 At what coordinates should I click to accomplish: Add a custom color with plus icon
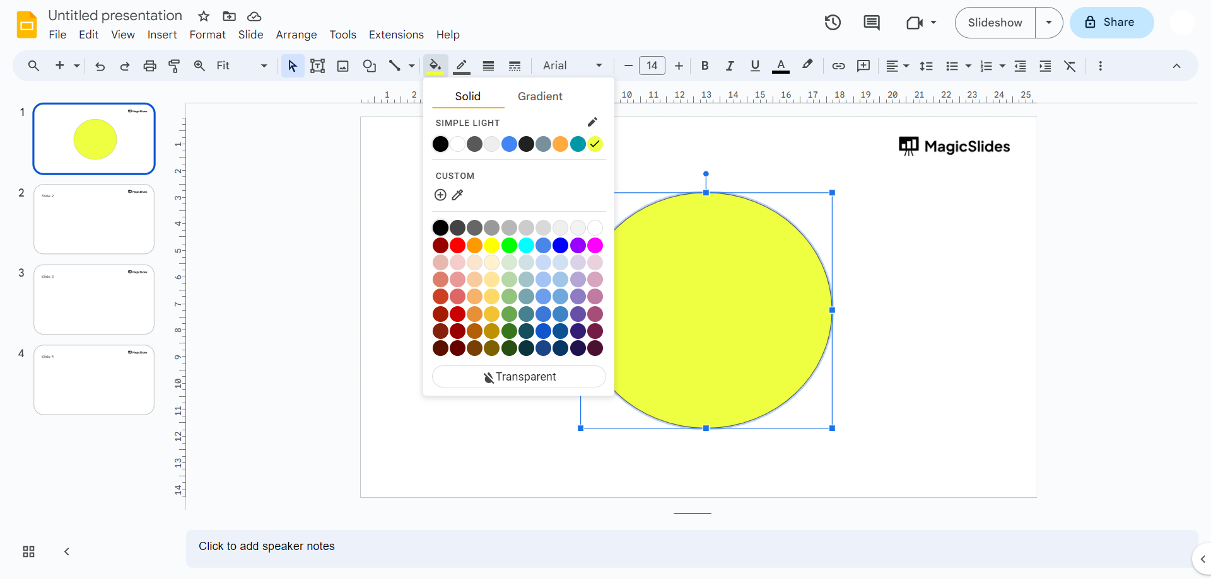[440, 195]
